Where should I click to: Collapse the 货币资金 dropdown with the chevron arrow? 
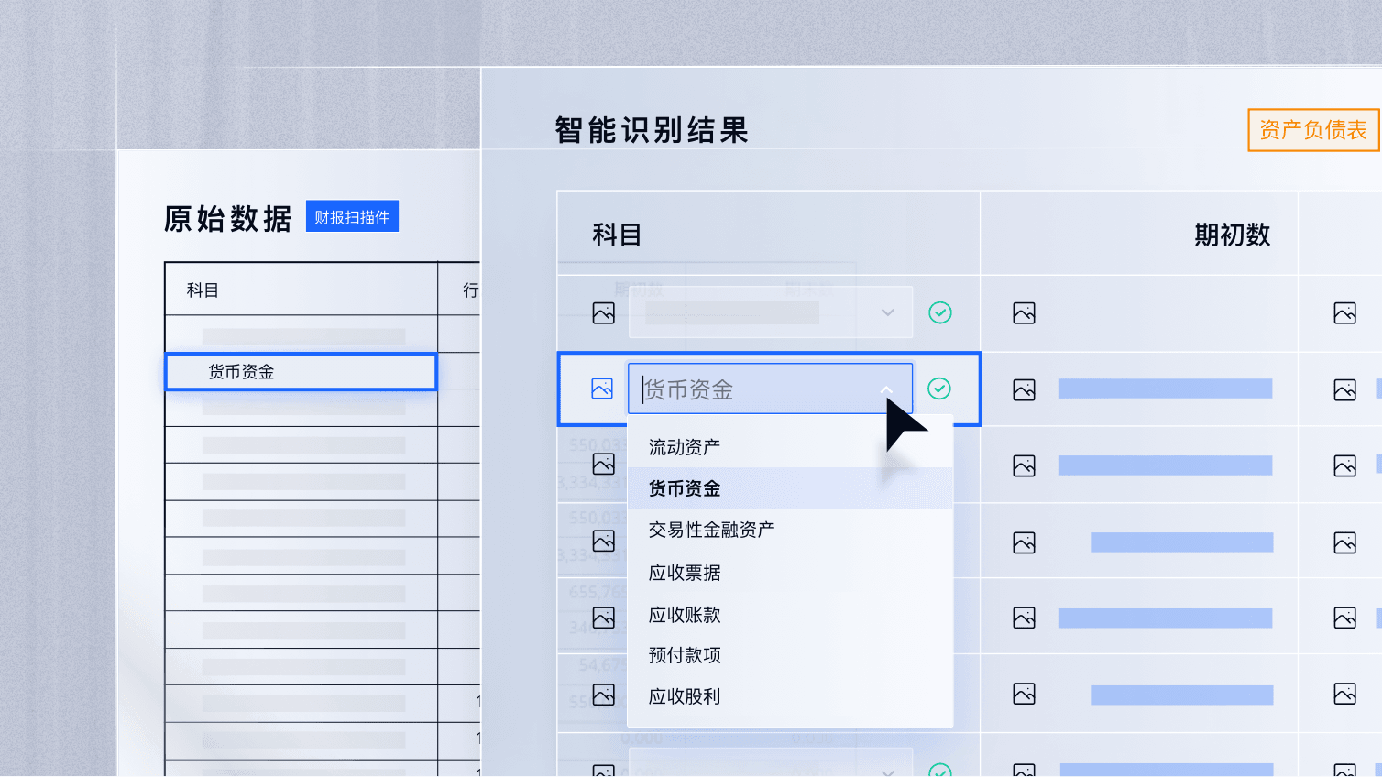(886, 389)
